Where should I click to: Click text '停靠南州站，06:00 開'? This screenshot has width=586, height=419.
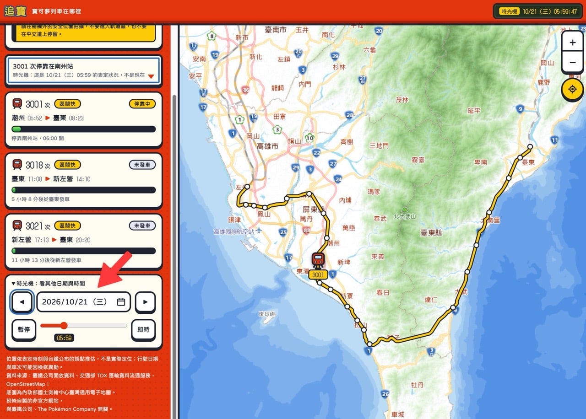coord(38,138)
